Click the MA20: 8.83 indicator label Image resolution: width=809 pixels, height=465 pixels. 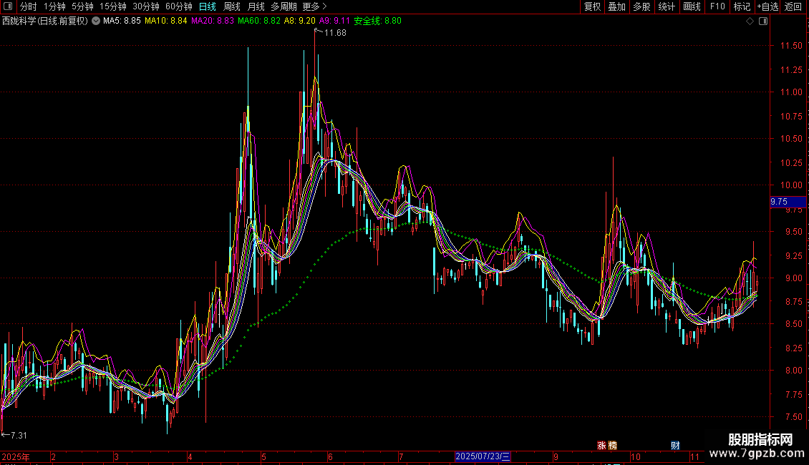212,21
